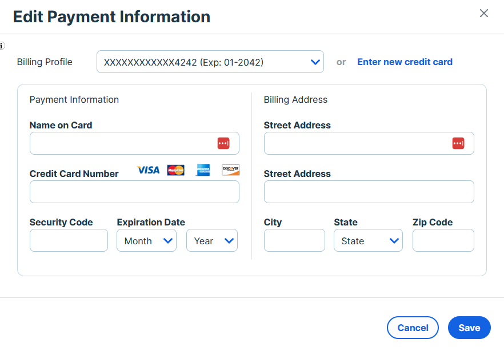Click the Visa card logo
The height and width of the screenshot is (351, 504).
point(149,170)
